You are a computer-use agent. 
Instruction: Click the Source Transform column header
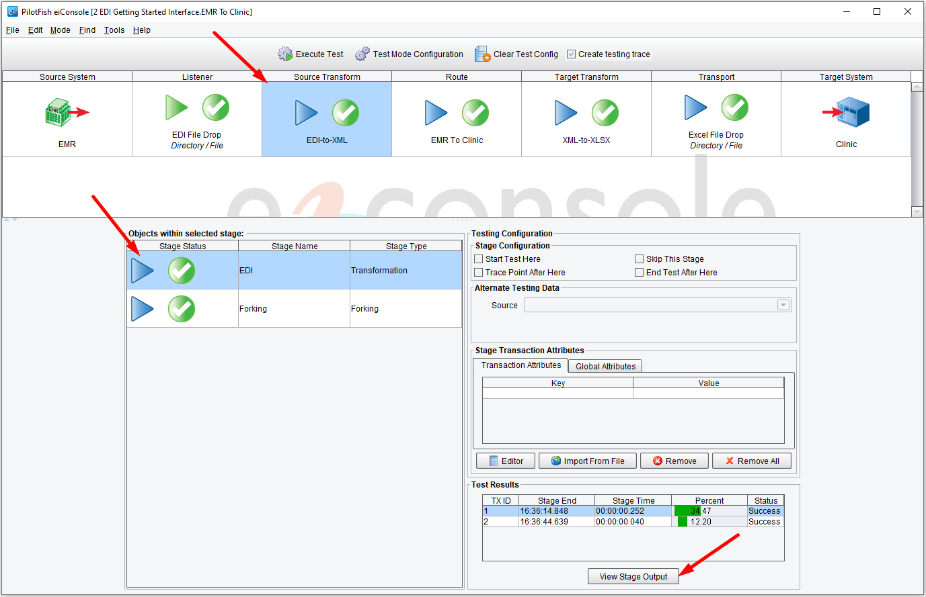pos(327,77)
